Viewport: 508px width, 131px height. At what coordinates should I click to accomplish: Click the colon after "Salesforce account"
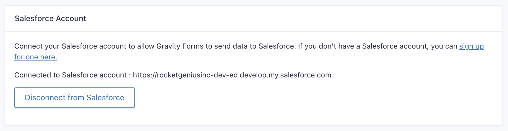pos(130,75)
